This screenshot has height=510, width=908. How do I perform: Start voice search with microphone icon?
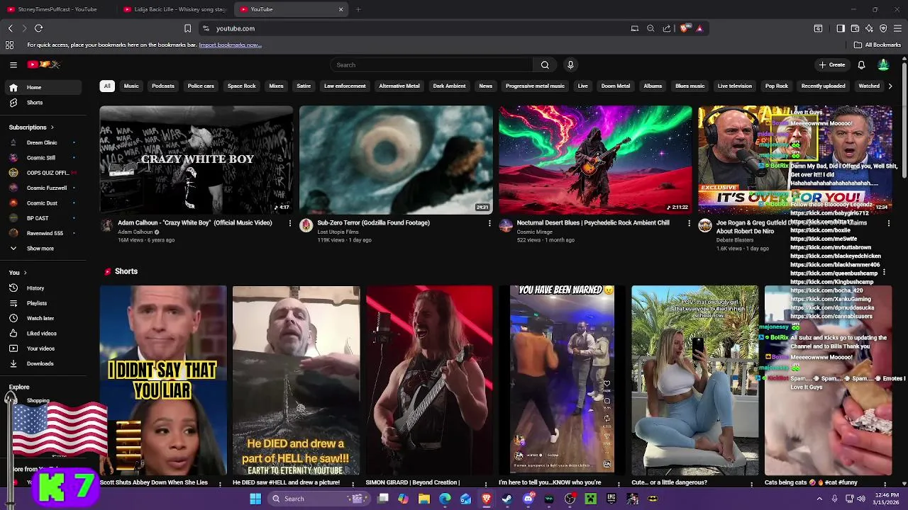coord(570,64)
